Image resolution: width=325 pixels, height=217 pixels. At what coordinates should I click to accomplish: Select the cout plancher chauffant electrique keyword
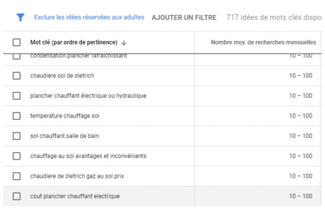[75, 196]
